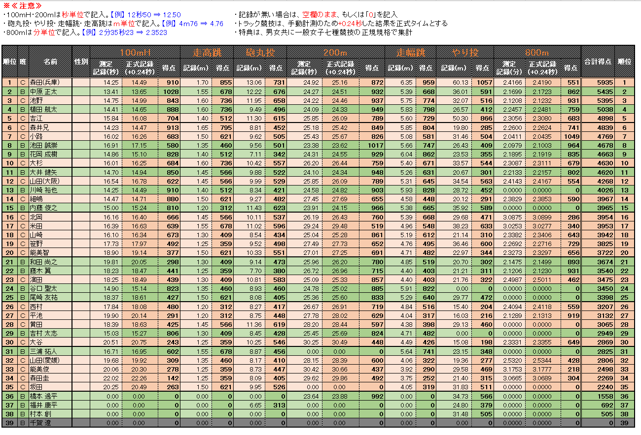
Task: Select the 性別 column header cell
Action: pyautogui.click(x=81, y=62)
